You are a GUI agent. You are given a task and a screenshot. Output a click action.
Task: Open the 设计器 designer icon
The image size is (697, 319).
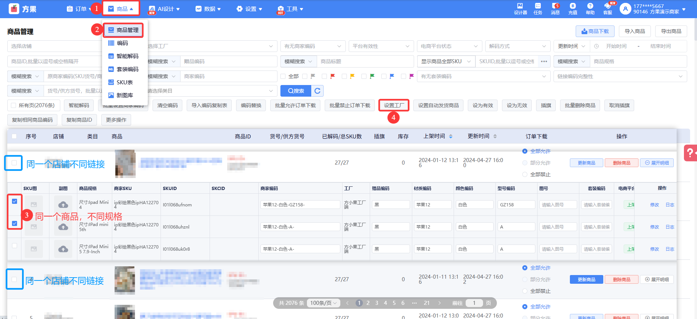click(520, 9)
